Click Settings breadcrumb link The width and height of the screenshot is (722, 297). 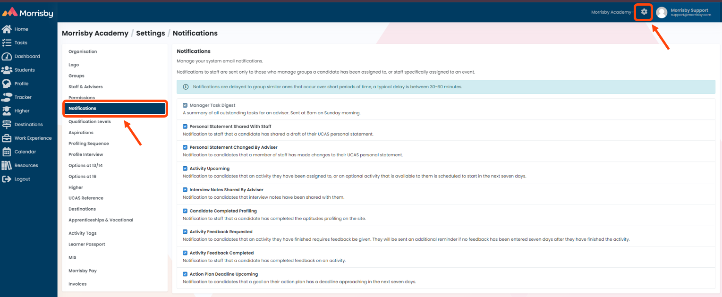pyautogui.click(x=151, y=34)
